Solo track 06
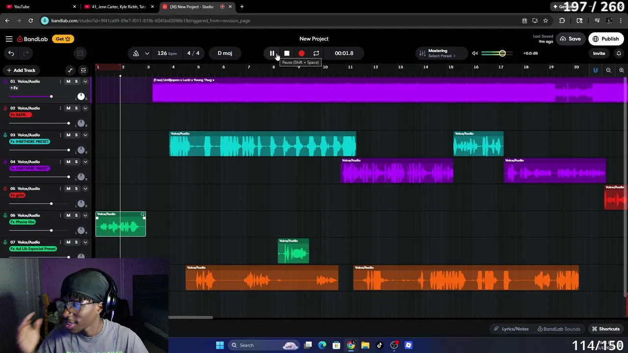628x353 pixels. 76,215
